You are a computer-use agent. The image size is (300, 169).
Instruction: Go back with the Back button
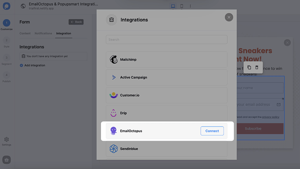[x=76, y=22]
